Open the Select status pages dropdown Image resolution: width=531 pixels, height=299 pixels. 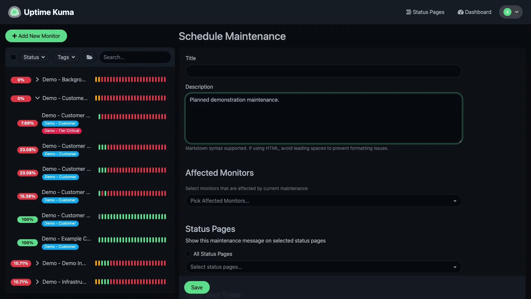pos(324,267)
